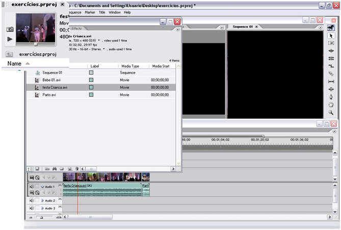Select the Razor tool
Viewport: 341px width, 230px height.
331,74
